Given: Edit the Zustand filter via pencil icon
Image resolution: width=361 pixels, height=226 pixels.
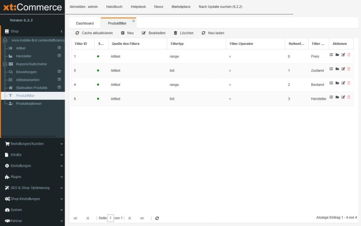Looking at the screenshot, I should tap(343, 69).
